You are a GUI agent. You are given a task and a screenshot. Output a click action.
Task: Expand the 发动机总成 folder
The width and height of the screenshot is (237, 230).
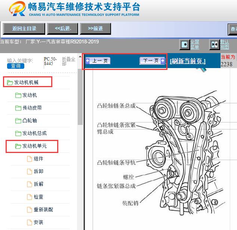coord(34,133)
